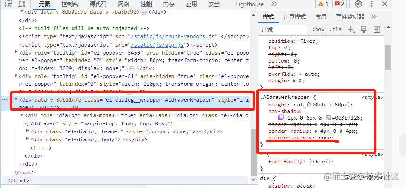Switch to the 网络 tab
Image resolution: width=406 pixels, height=188 pixels.
123,4
